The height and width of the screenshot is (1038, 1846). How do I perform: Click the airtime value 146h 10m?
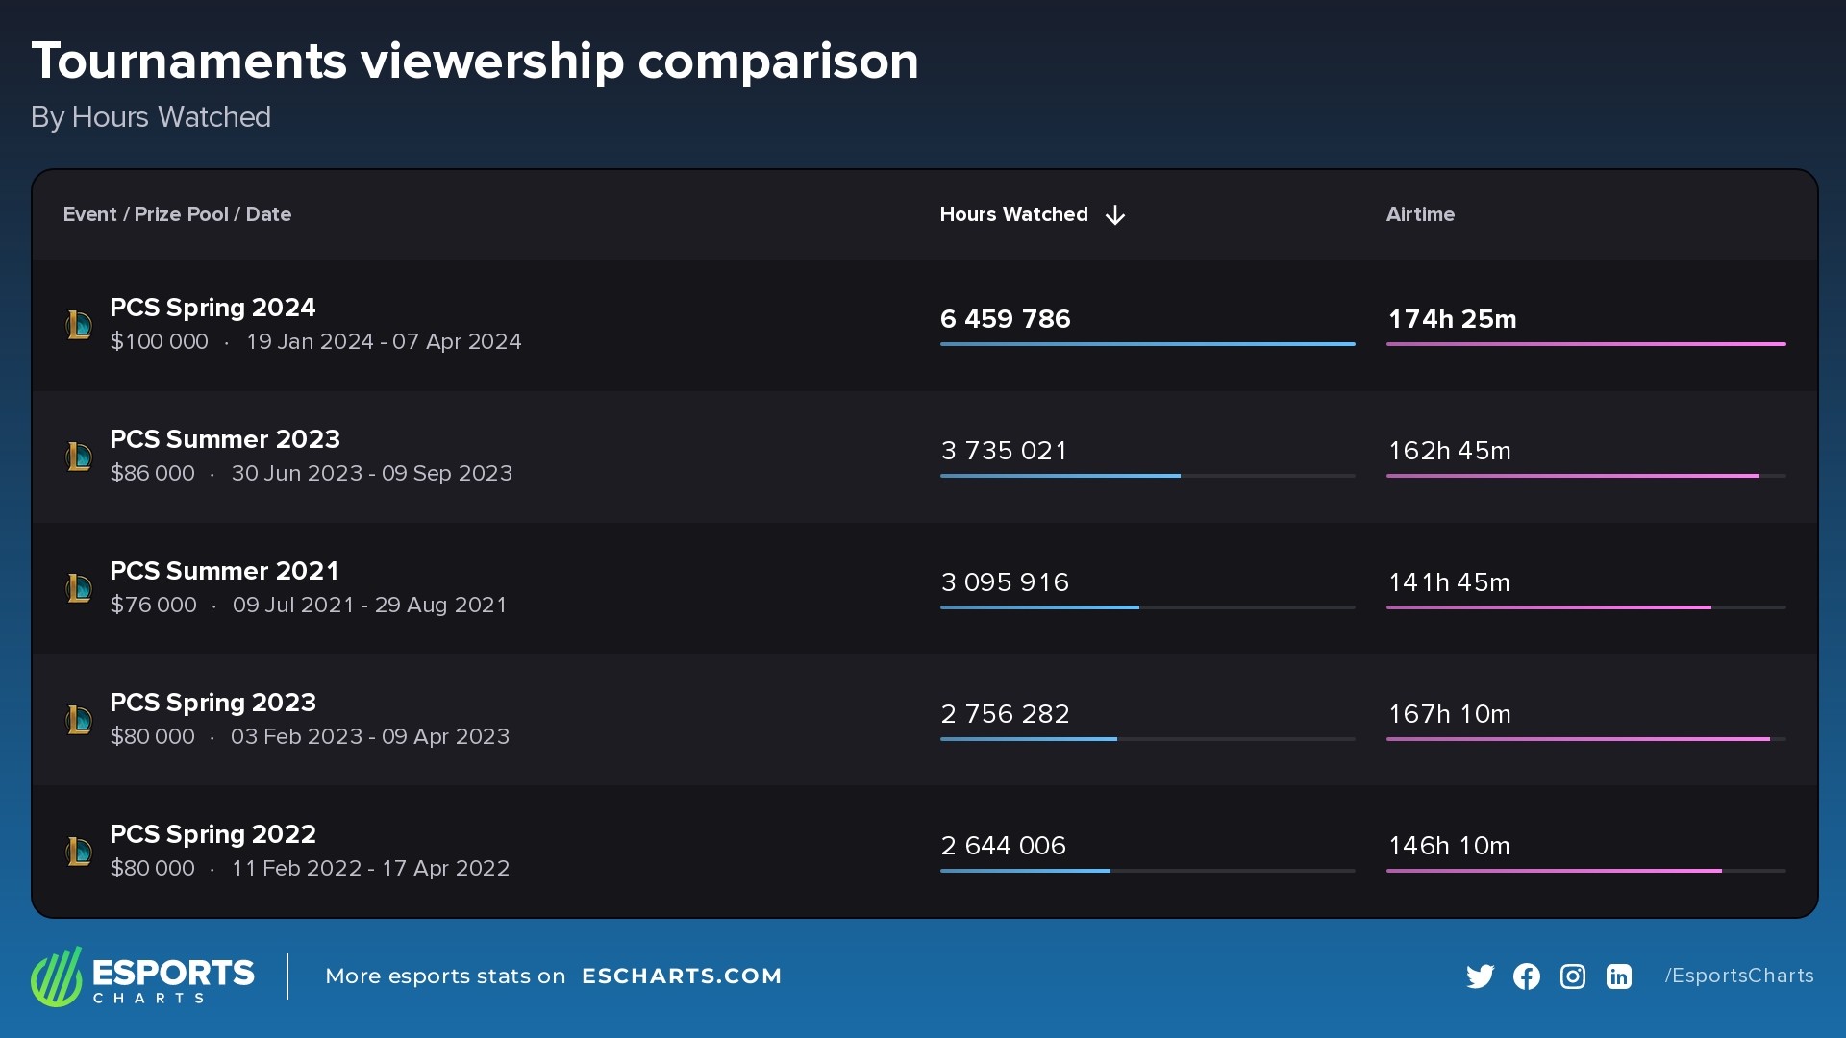(x=1449, y=846)
